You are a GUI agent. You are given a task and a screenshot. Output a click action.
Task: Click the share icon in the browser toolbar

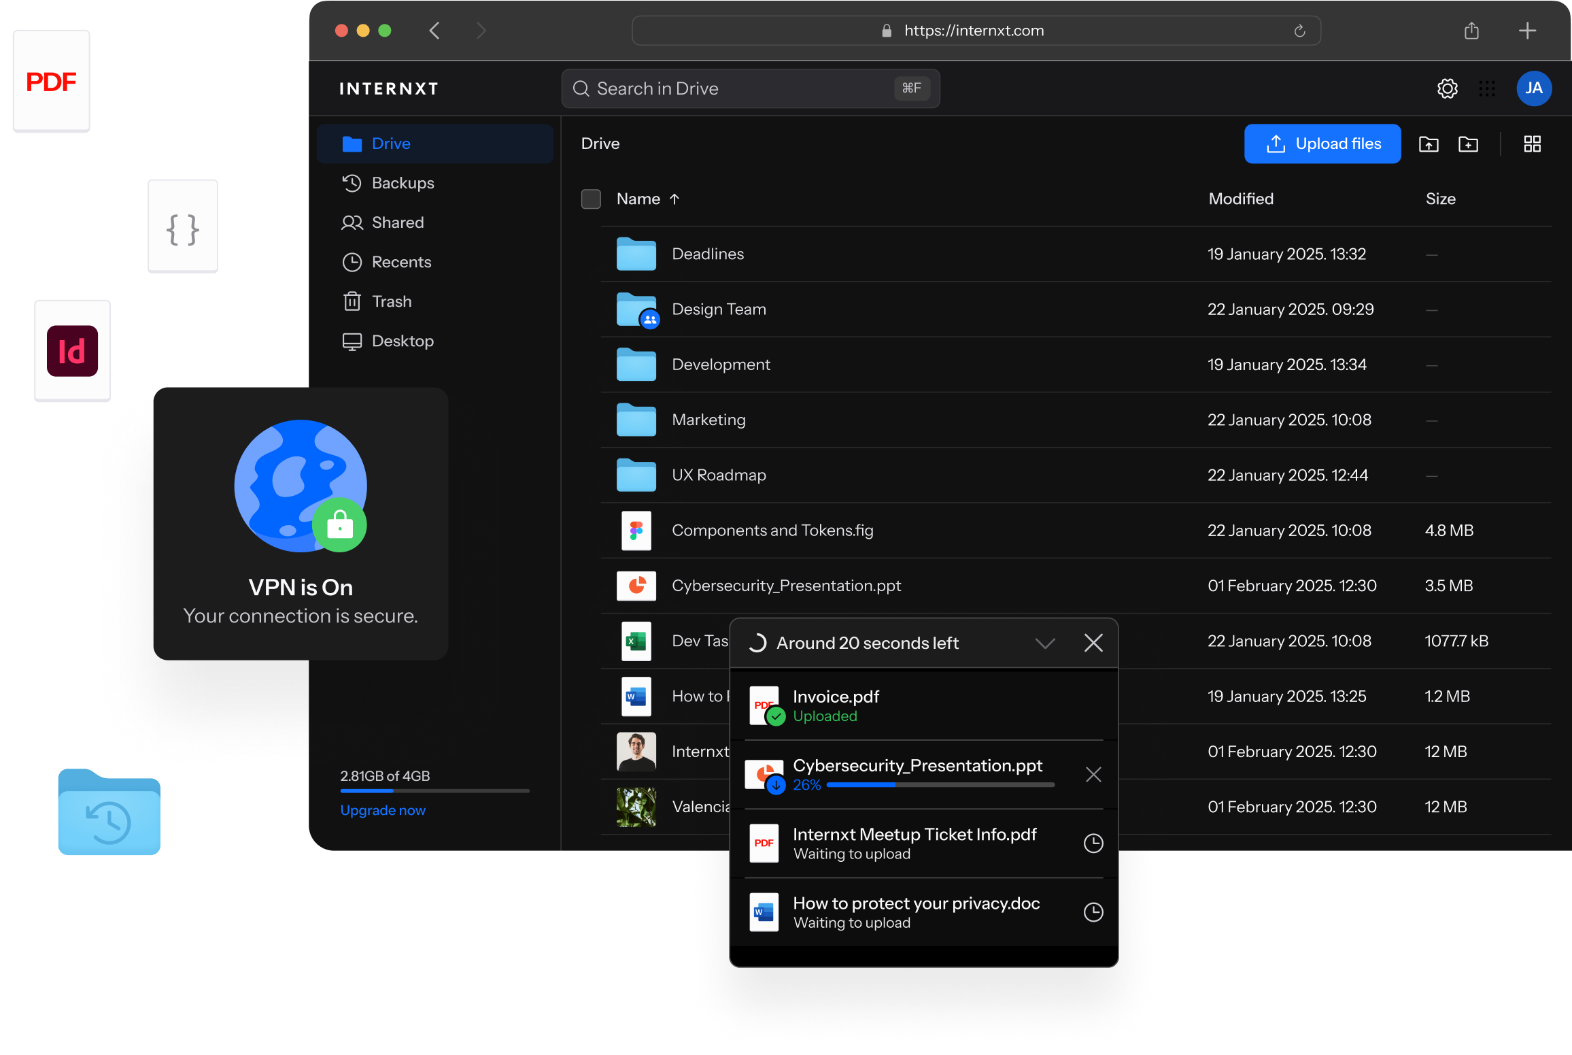(1471, 30)
